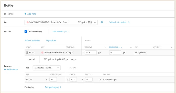Screen dimensions: 176x93
Task: Click the swap arrows icon next to Ending Fill
Action: click(x=131, y=47)
